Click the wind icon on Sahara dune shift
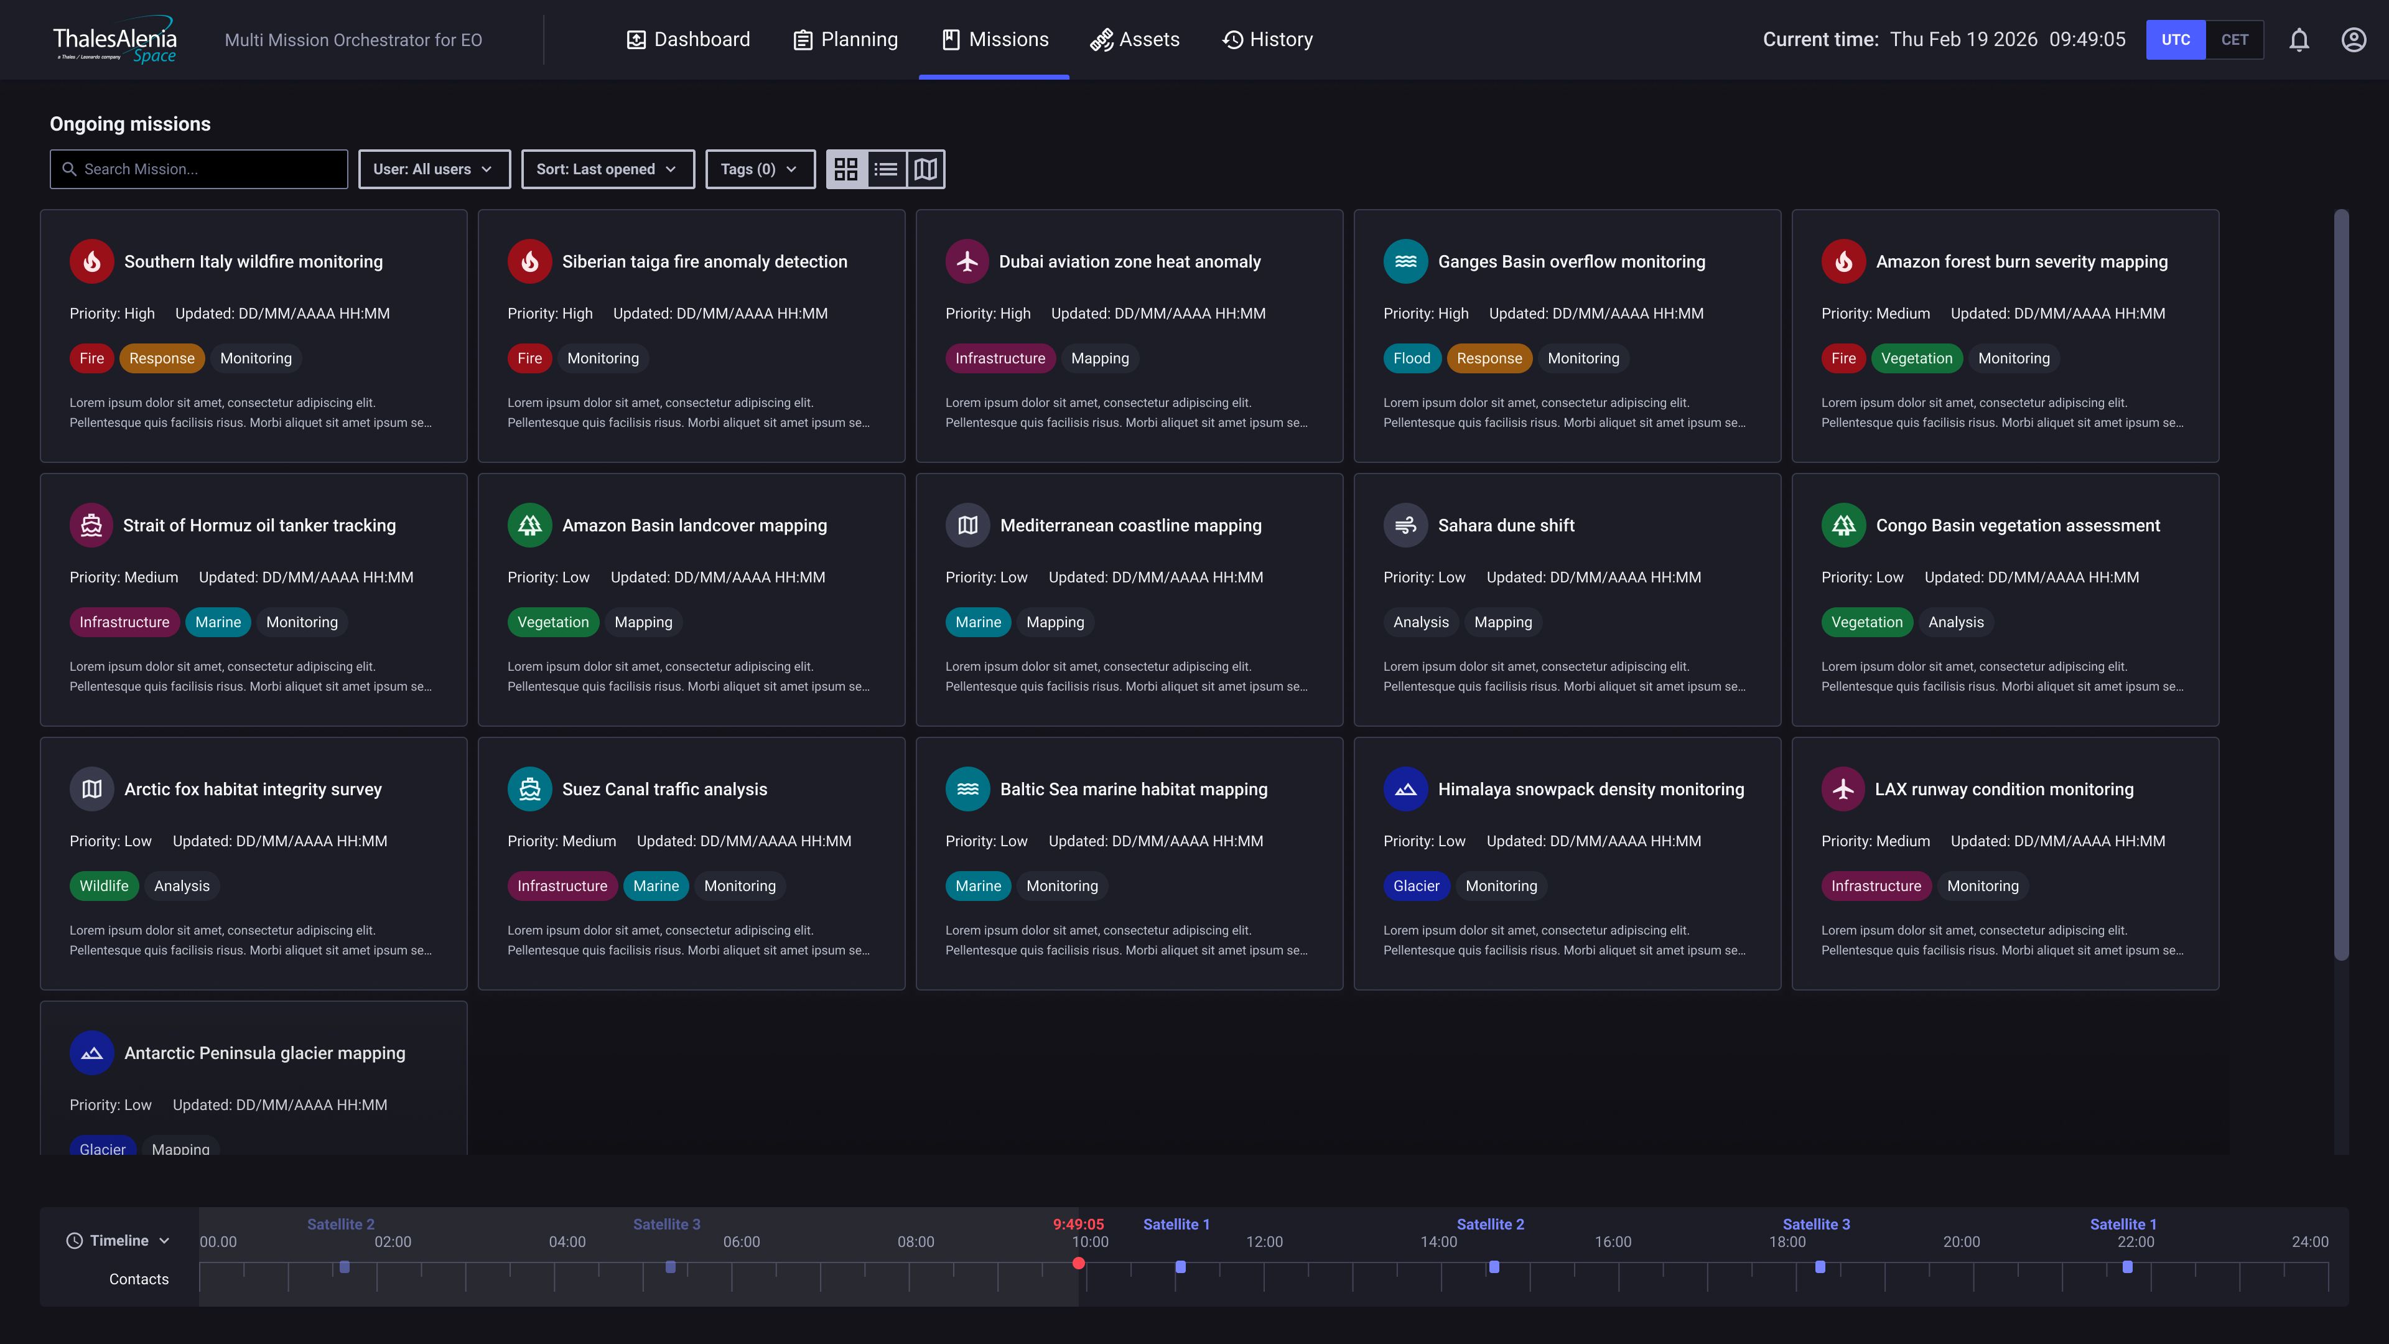This screenshot has width=2389, height=1344. [1406, 525]
